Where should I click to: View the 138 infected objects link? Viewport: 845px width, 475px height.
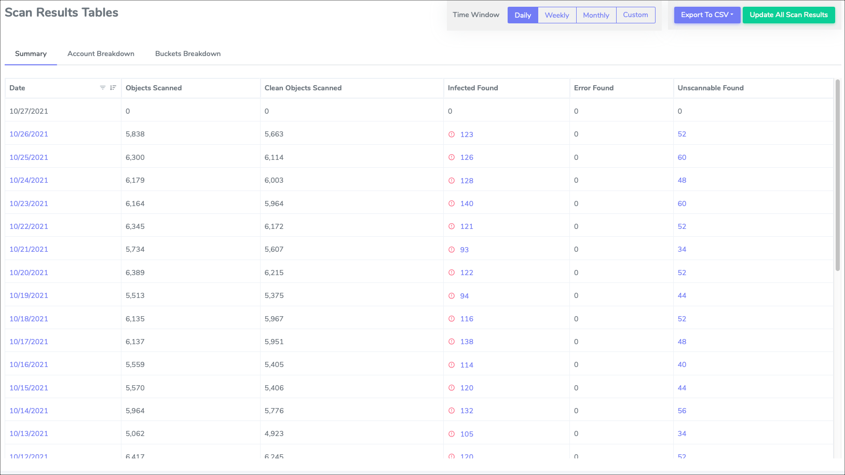[x=467, y=342]
